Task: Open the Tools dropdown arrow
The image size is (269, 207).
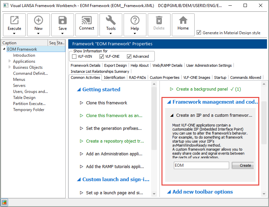Action: click(x=111, y=34)
